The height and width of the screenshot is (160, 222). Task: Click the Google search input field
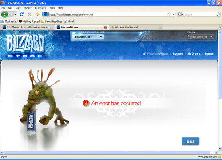pyautogui.click(x=200, y=14)
